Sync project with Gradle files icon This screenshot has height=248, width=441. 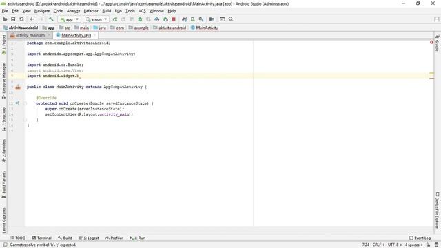184,19
